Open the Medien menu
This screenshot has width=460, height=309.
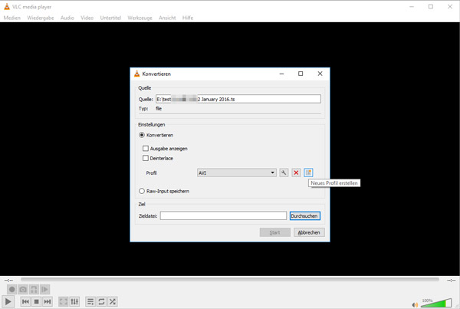click(x=12, y=18)
